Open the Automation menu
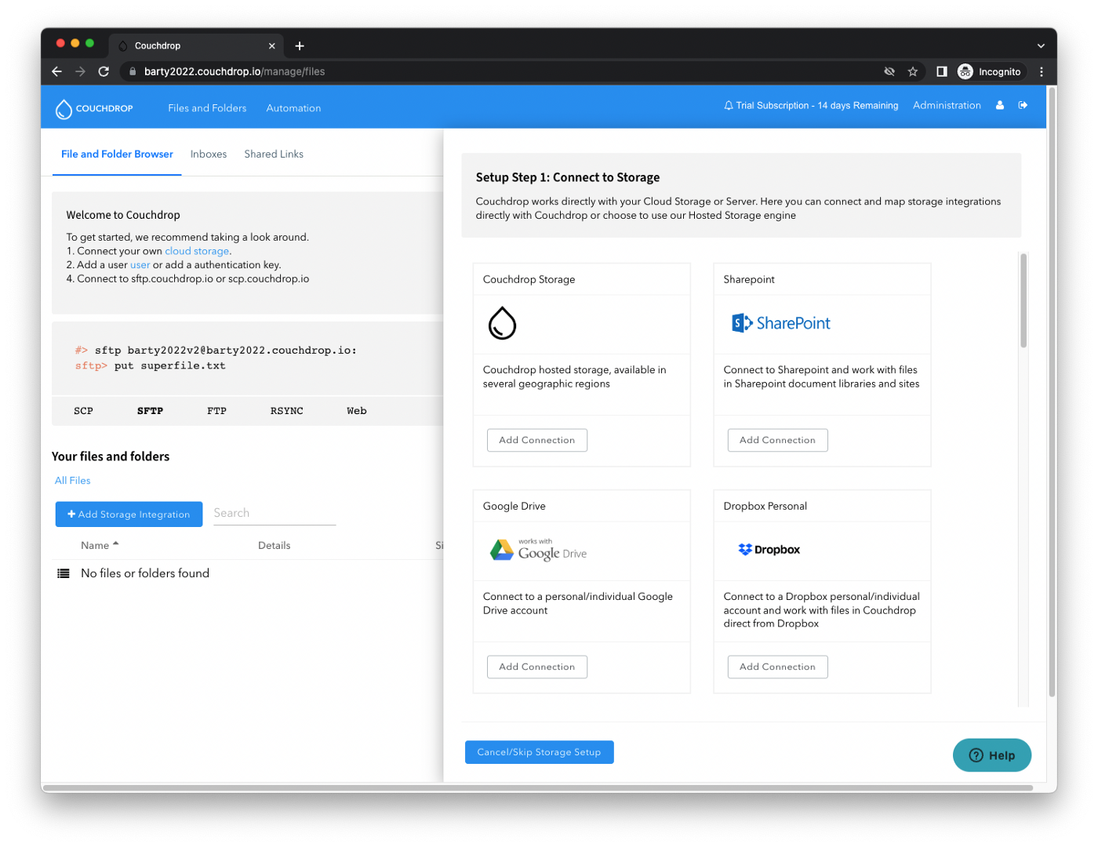The image size is (1098, 847). [x=293, y=108]
